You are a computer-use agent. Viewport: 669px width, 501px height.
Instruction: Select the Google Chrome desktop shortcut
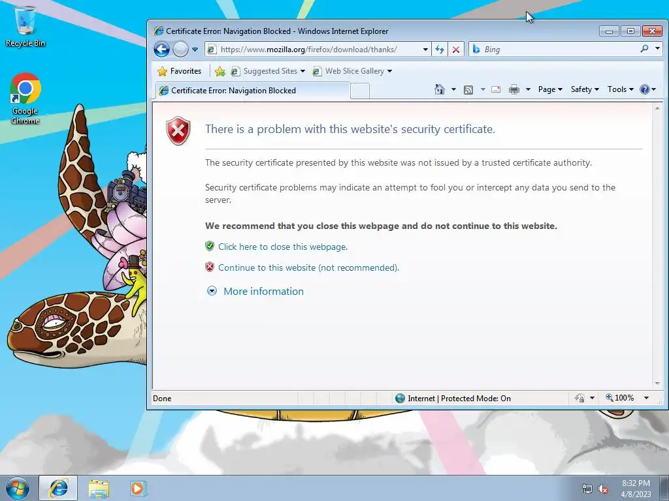point(25,99)
